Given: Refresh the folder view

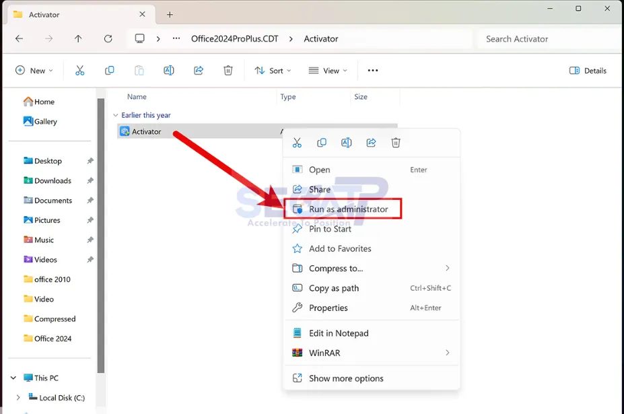Looking at the screenshot, I should pyautogui.click(x=108, y=38).
